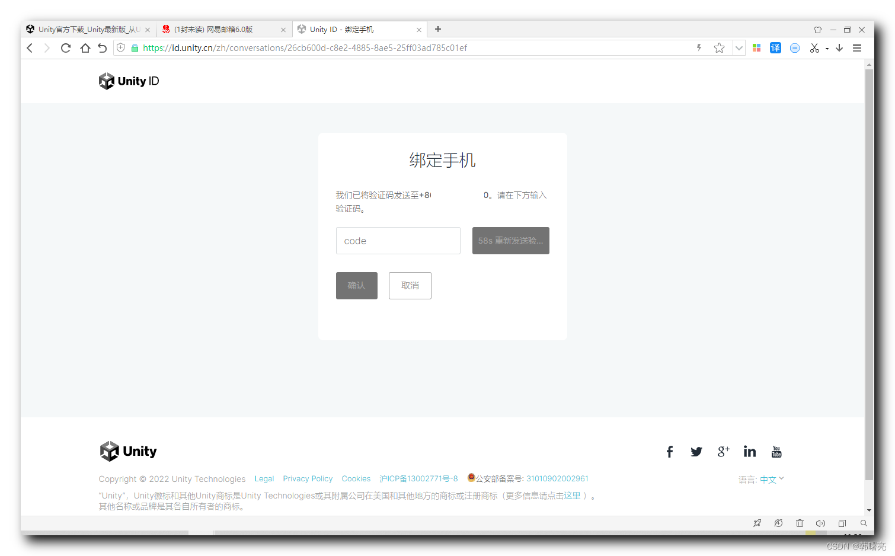Open the browser home page icon
Viewport: 895px width, 556px height.
[x=85, y=48]
